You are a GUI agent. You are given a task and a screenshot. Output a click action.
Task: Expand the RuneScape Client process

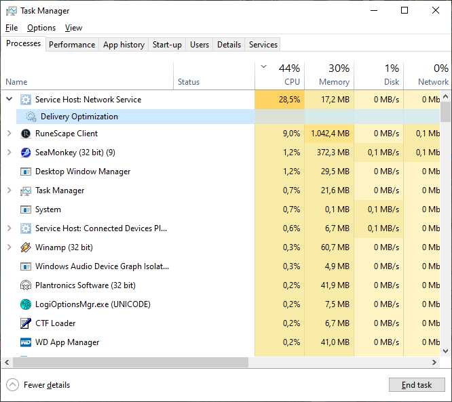click(10, 134)
